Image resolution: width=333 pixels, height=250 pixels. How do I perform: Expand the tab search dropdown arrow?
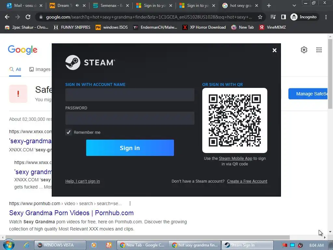click(x=294, y=6)
